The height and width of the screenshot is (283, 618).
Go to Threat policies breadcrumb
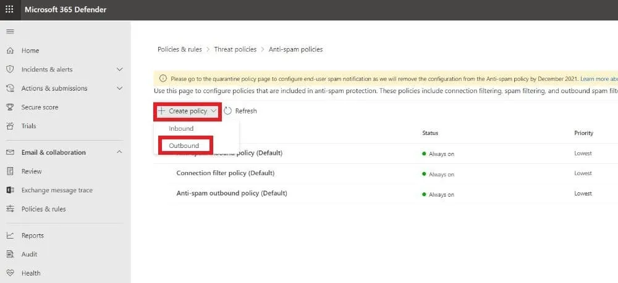point(235,49)
